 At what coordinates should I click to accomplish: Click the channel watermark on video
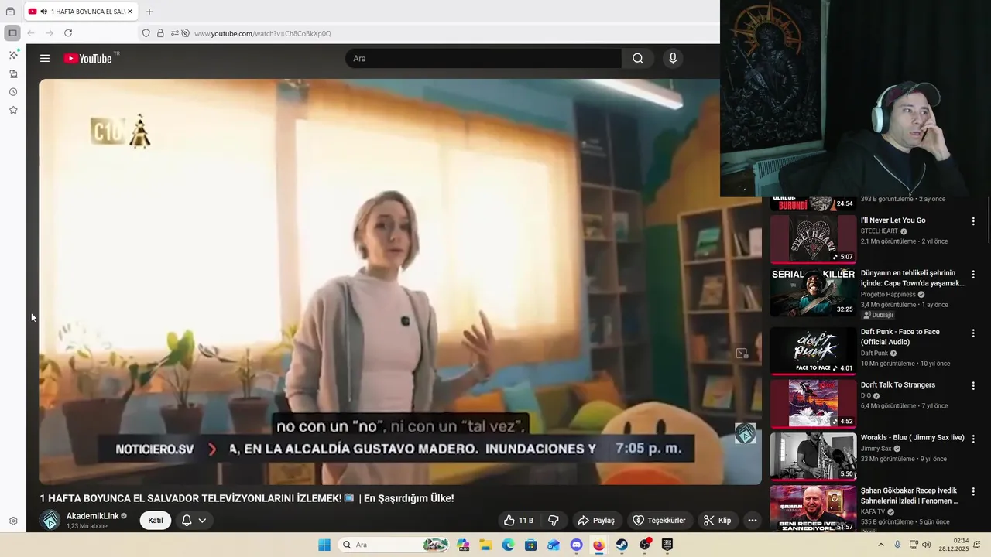point(745,433)
